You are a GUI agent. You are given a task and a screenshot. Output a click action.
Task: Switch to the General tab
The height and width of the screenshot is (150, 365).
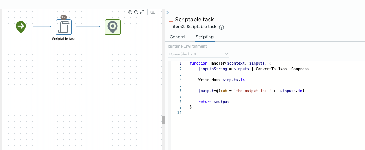(x=178, y=37)
